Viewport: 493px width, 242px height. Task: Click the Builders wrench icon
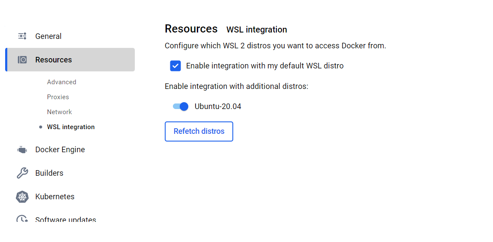pyautogui.click(x=22, y=173)
